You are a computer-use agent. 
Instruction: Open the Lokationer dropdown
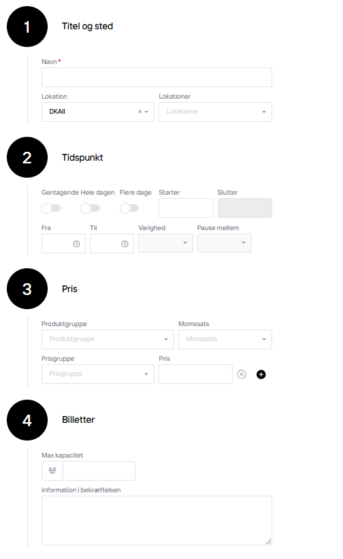point(215,112)
